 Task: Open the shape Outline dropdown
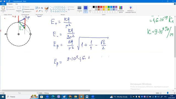point(71,7)
